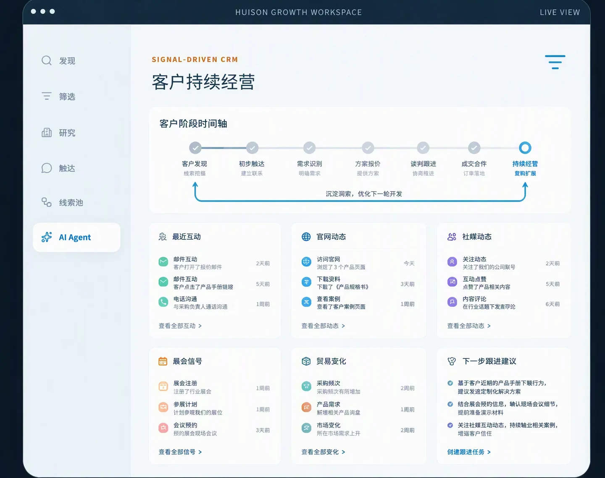
Task: Select the 谈判跟进 stage marker
Action: [x=423, y=148]
